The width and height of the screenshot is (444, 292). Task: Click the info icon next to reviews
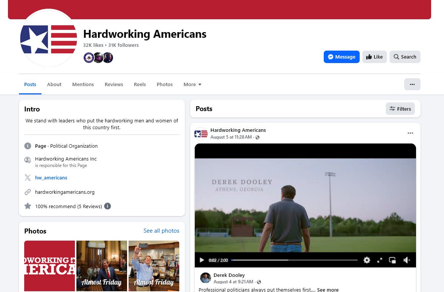click(107, 206)
